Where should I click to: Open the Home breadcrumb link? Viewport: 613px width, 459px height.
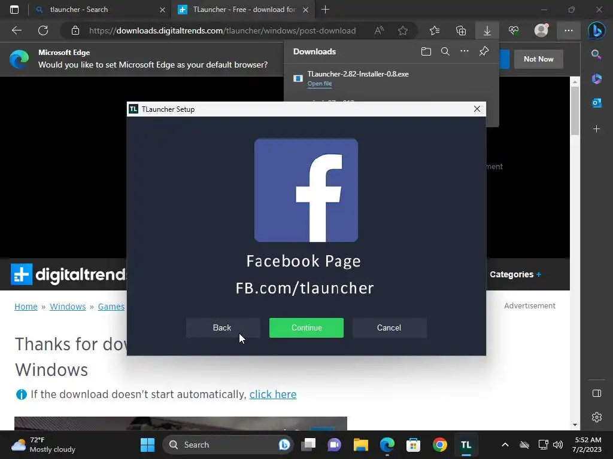tap(26, 307)
